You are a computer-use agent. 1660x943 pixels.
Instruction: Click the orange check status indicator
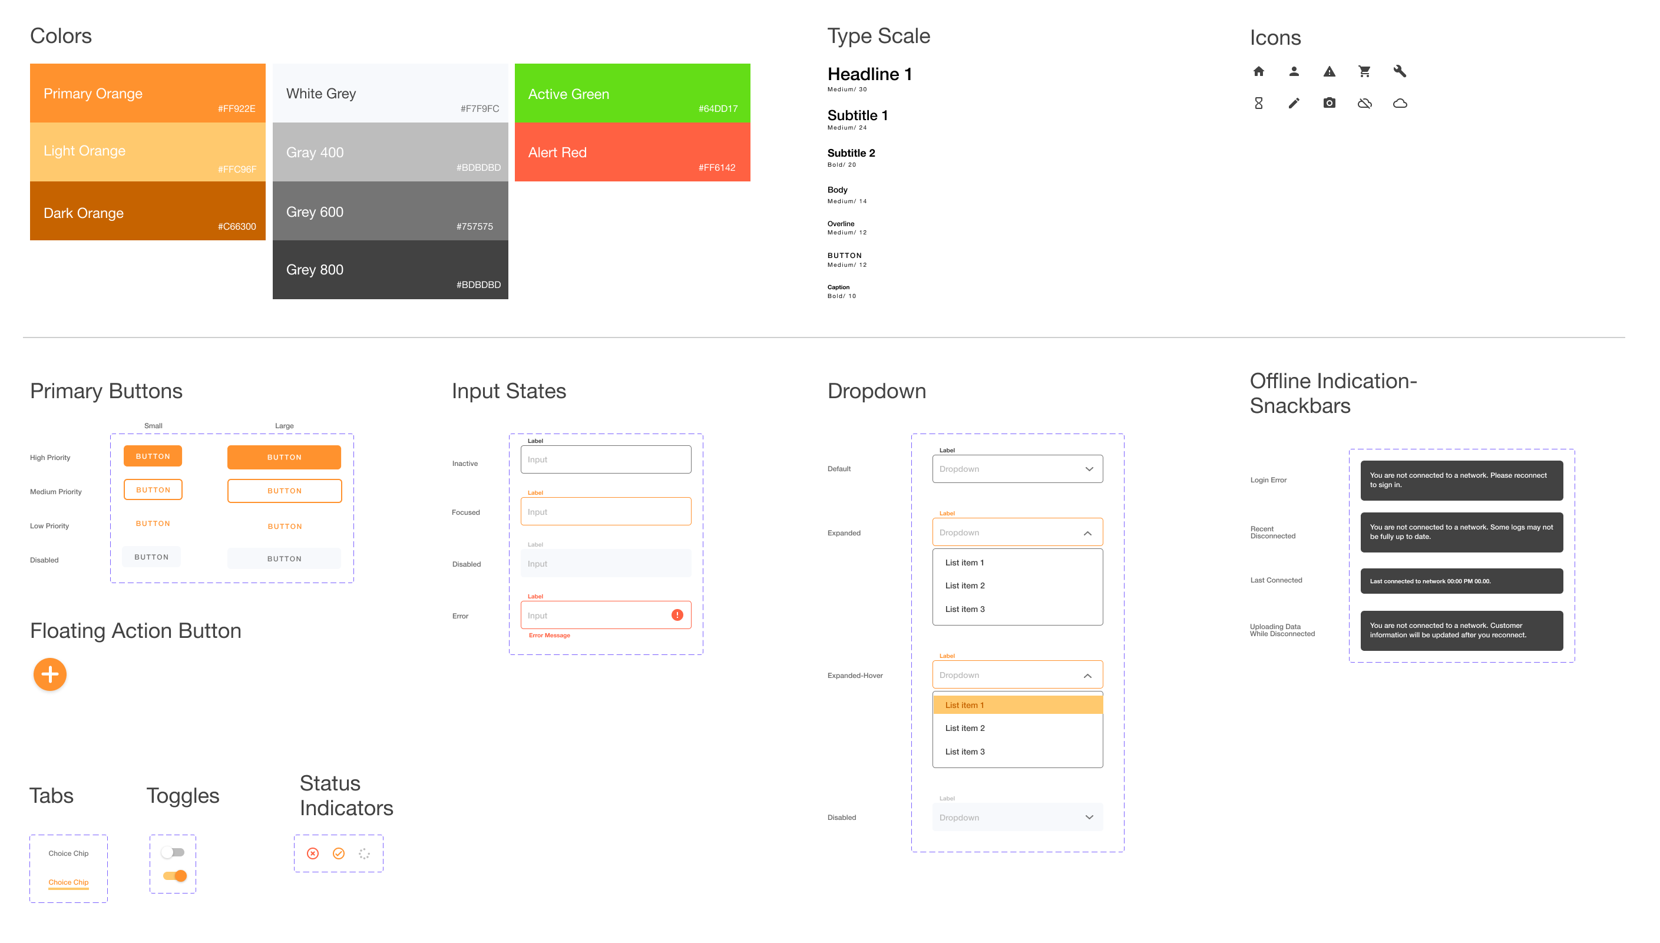(338, 853)
